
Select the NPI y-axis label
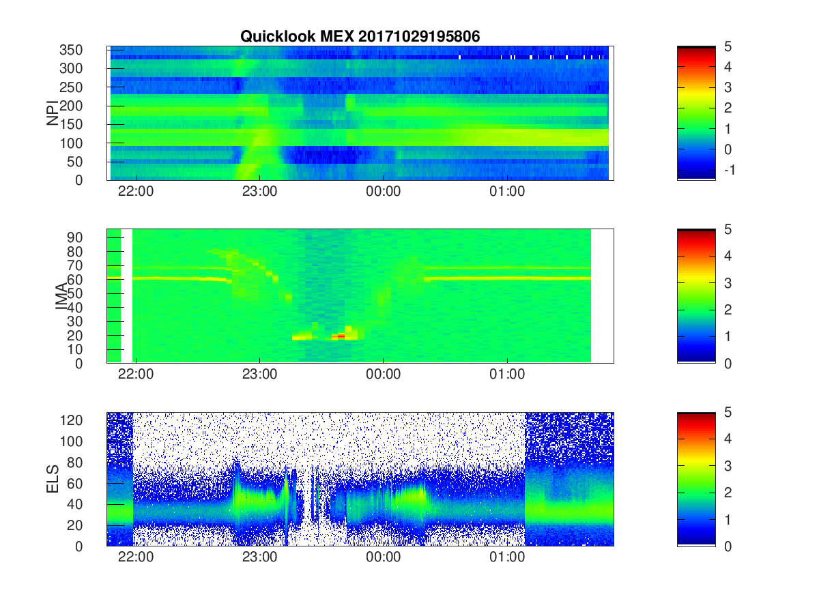[x=52, y=113]
